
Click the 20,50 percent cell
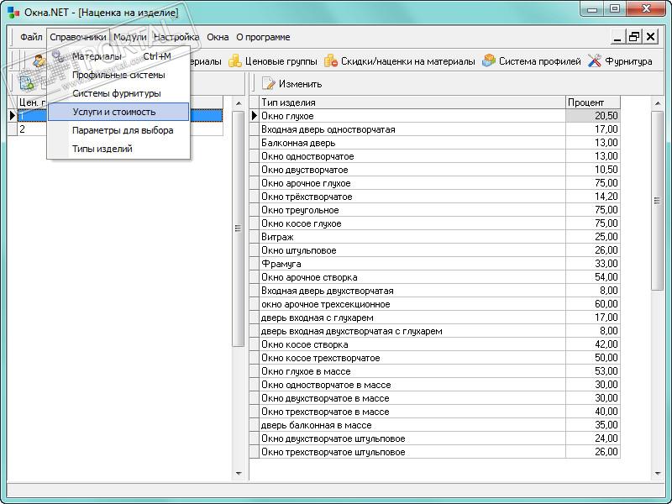click(x=593, y=116)
